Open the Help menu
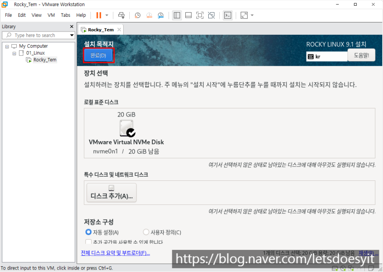Screen dimensions: 383x272 point(81,15)
